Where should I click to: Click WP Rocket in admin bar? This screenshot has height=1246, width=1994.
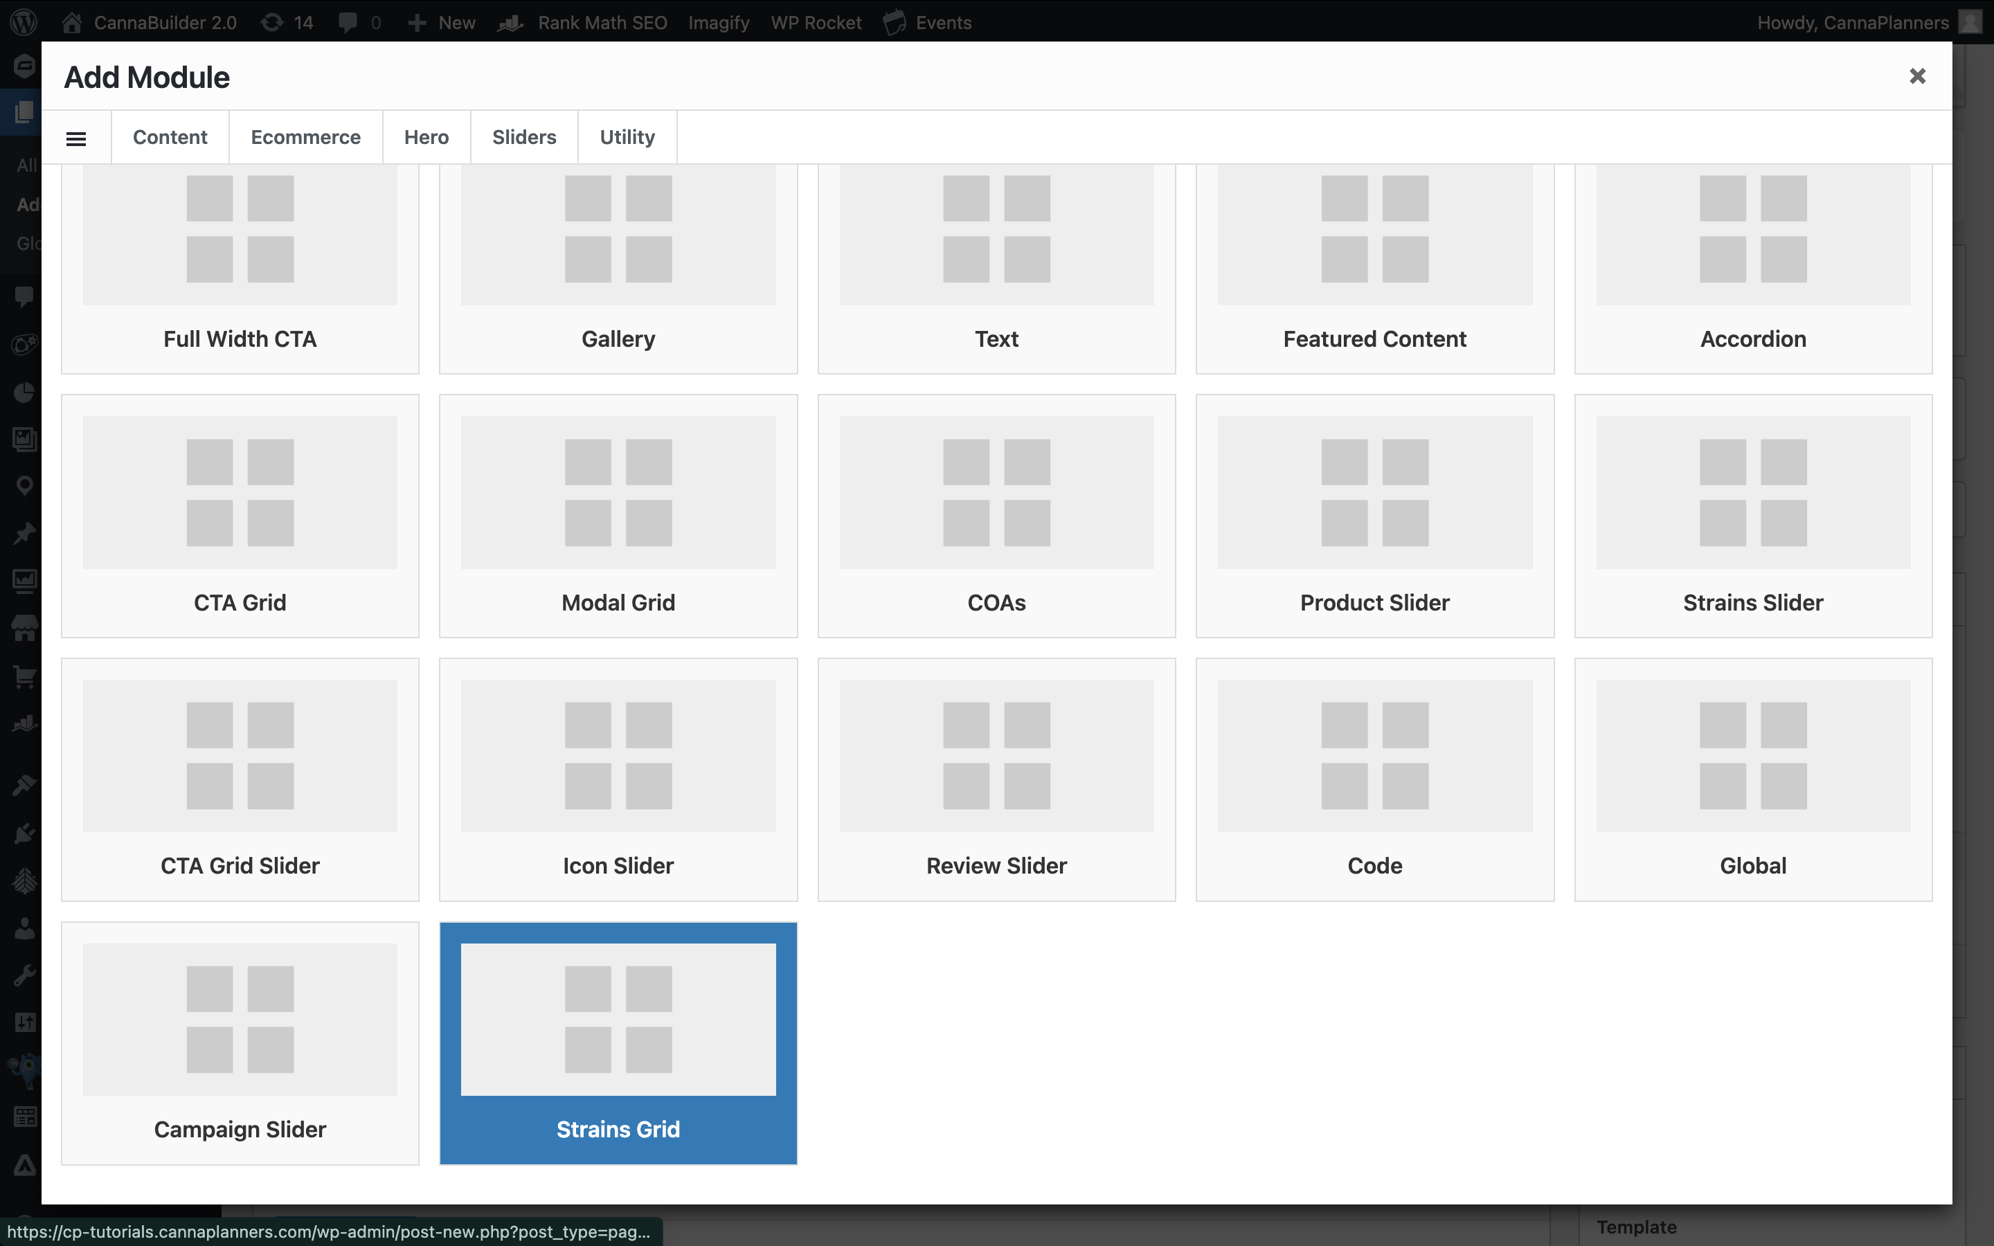click(x=816, y=22)
